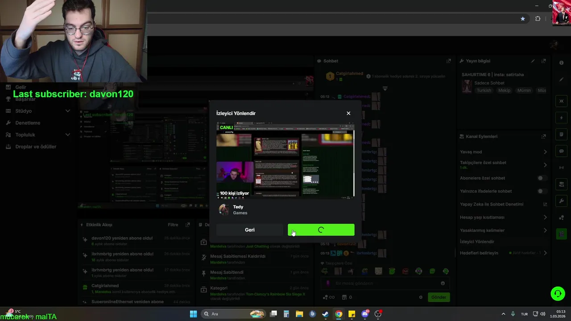This screenshot has width=571, height=321.
Task: Click the Geri button in the dialog
Action: [250, 230]
